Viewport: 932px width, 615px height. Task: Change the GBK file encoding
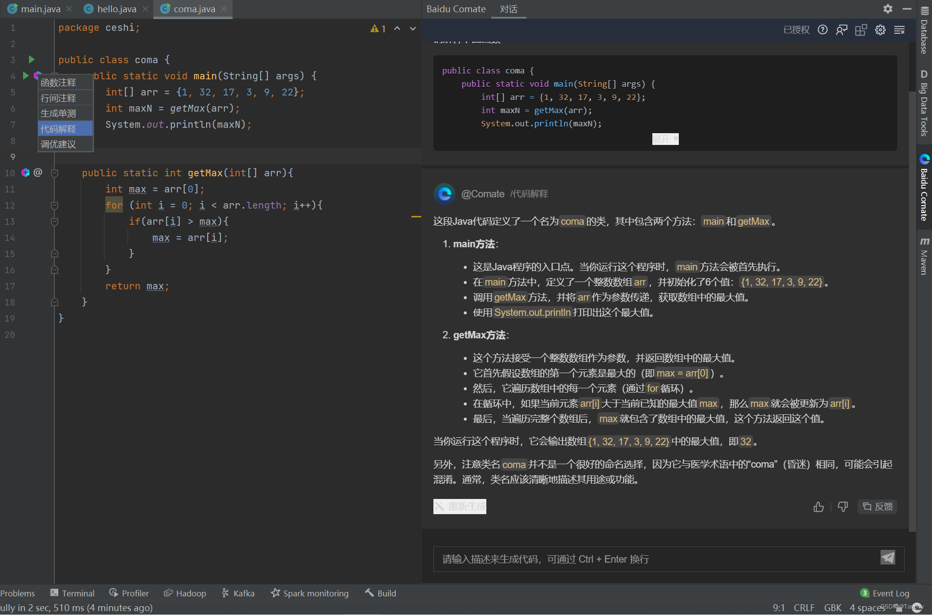833,608
